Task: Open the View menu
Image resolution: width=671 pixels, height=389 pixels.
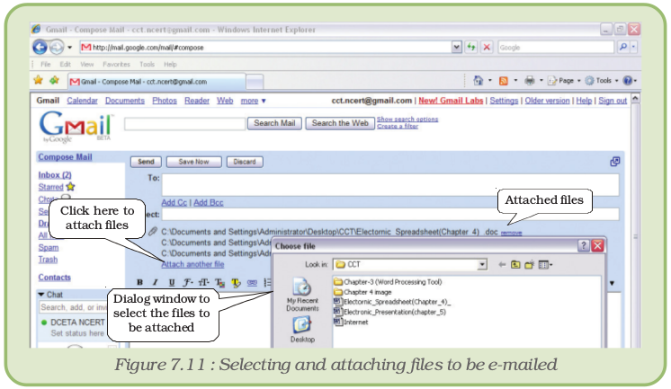Action: click(x=87, y=64)
